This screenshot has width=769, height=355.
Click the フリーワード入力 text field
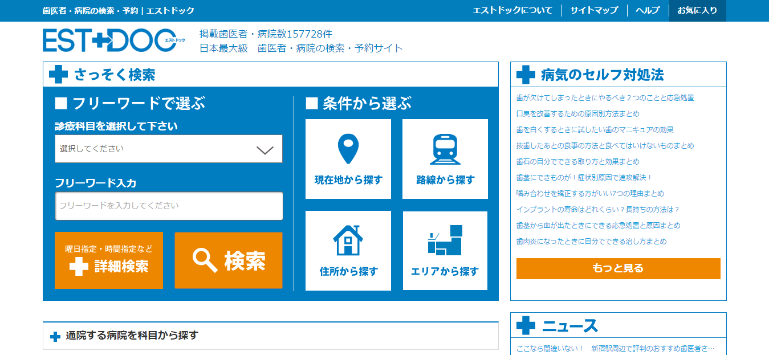pos(169,206)
